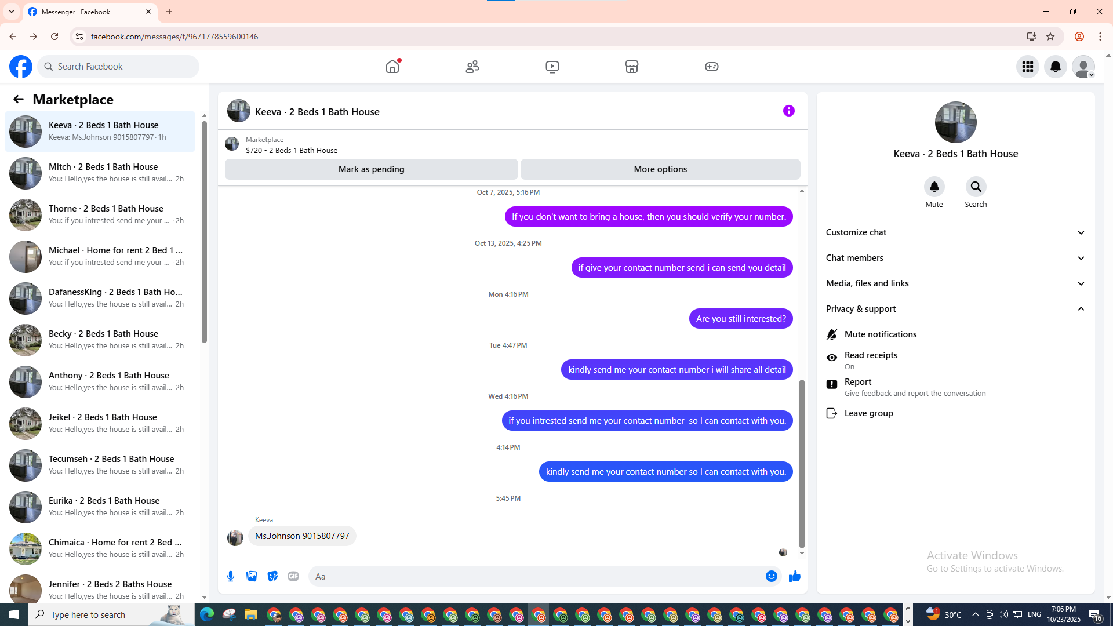Viewport: 1113px width, 626px height.
Task: Open the emoji picker in message box
Action: (x=771, y=576)
